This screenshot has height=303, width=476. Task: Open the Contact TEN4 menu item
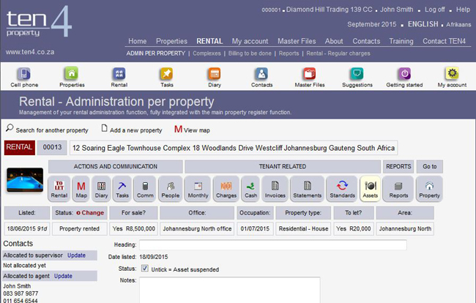click(444, 41)
